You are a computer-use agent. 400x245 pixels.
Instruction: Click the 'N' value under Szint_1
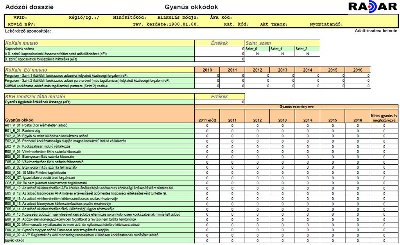(282, 54)
